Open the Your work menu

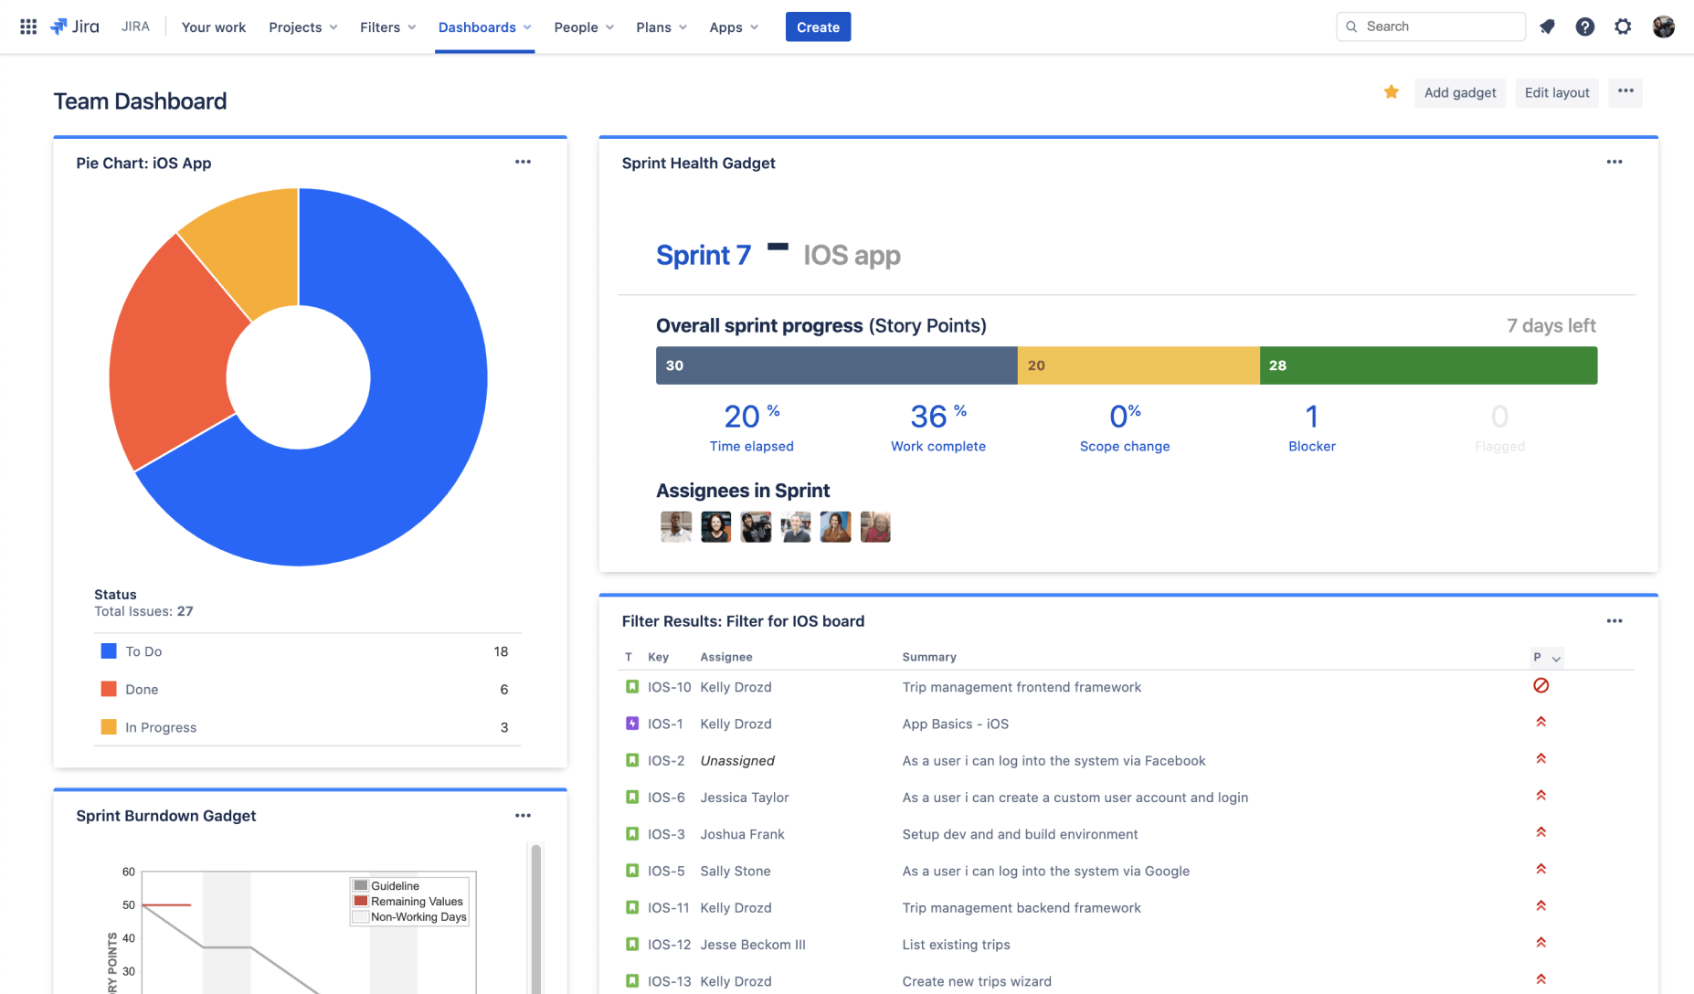[214, 26]
